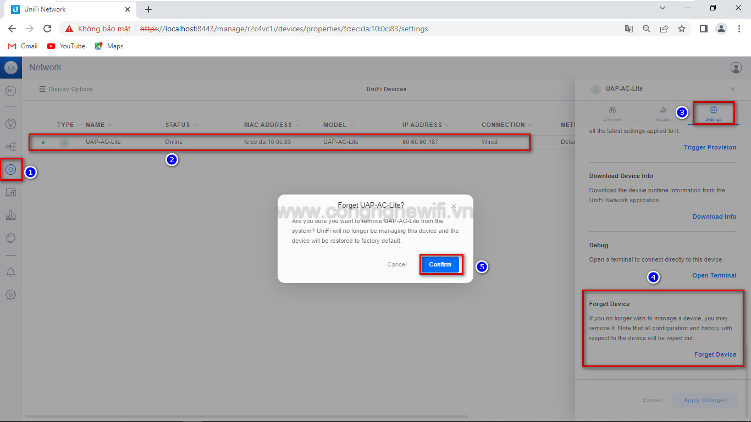
Task: Select MAC address fc:ec:da:10:0c:83 cell
Action: (267, 142)
